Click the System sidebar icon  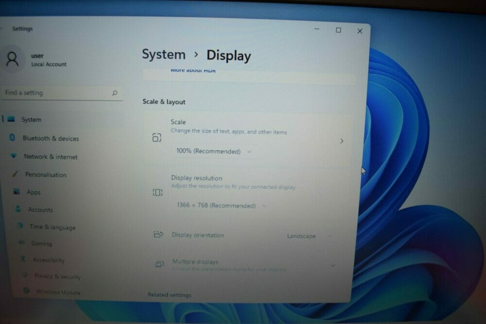tap(11, 119)
